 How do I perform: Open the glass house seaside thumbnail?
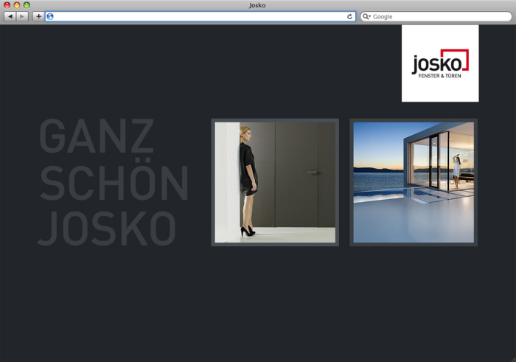tap(414, 182)
